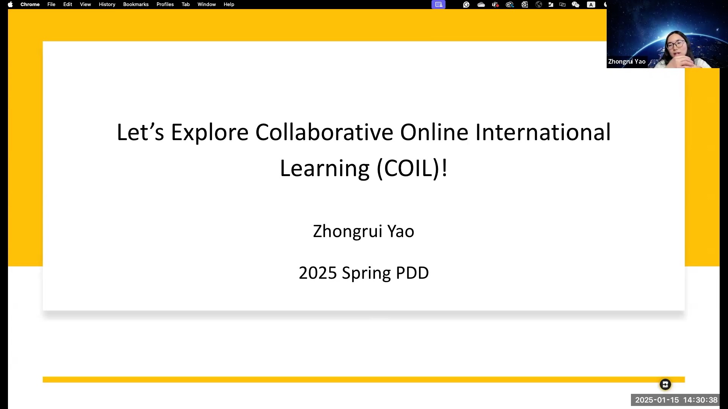The image size is (728, 409).
Task: Open the Profiles menu
Action: pos(165,5)
